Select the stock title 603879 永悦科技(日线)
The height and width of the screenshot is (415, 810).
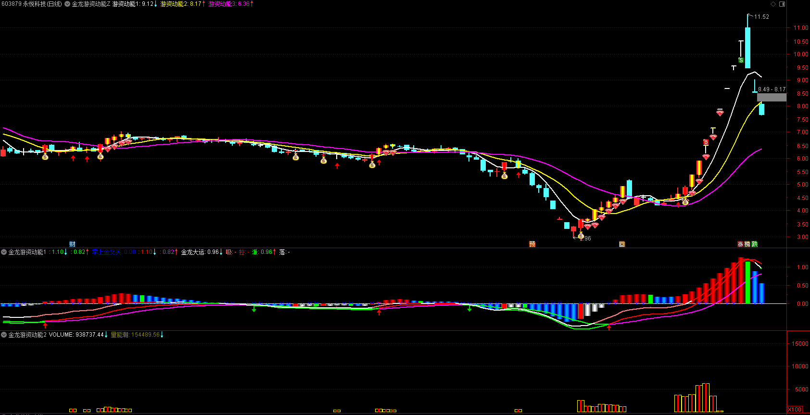(x=32, y=4)
